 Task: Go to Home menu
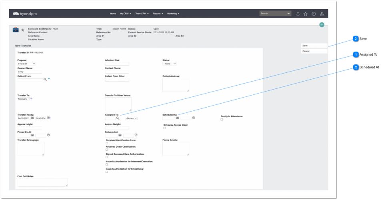pyautogui.click(x=113, y=14)
